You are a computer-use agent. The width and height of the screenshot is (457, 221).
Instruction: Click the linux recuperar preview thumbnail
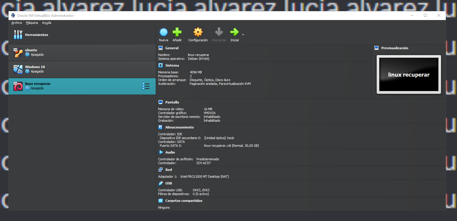click(x=409, y=75)
